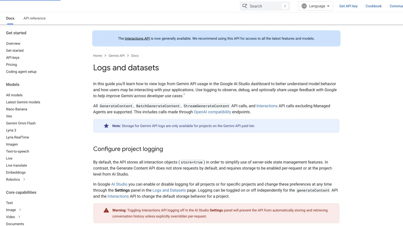Click the search input field

click(x=265, y=6)
